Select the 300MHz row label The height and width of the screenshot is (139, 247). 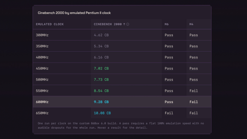click(x=42, y=35)
